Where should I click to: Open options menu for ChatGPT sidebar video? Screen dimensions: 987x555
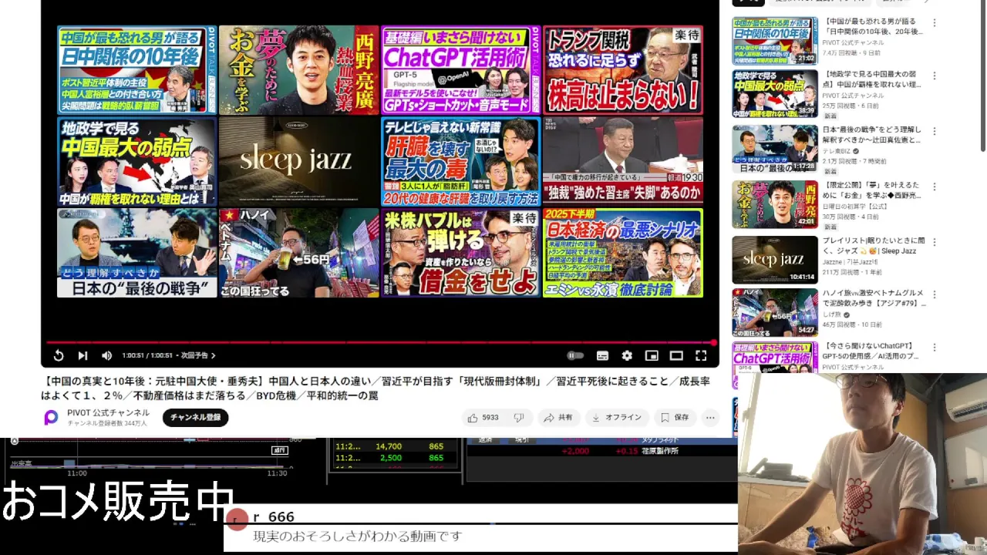click(x=935, y=348)
